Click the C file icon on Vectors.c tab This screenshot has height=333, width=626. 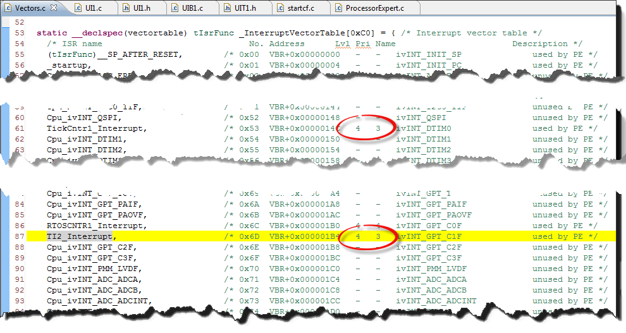tap(7, 8)
